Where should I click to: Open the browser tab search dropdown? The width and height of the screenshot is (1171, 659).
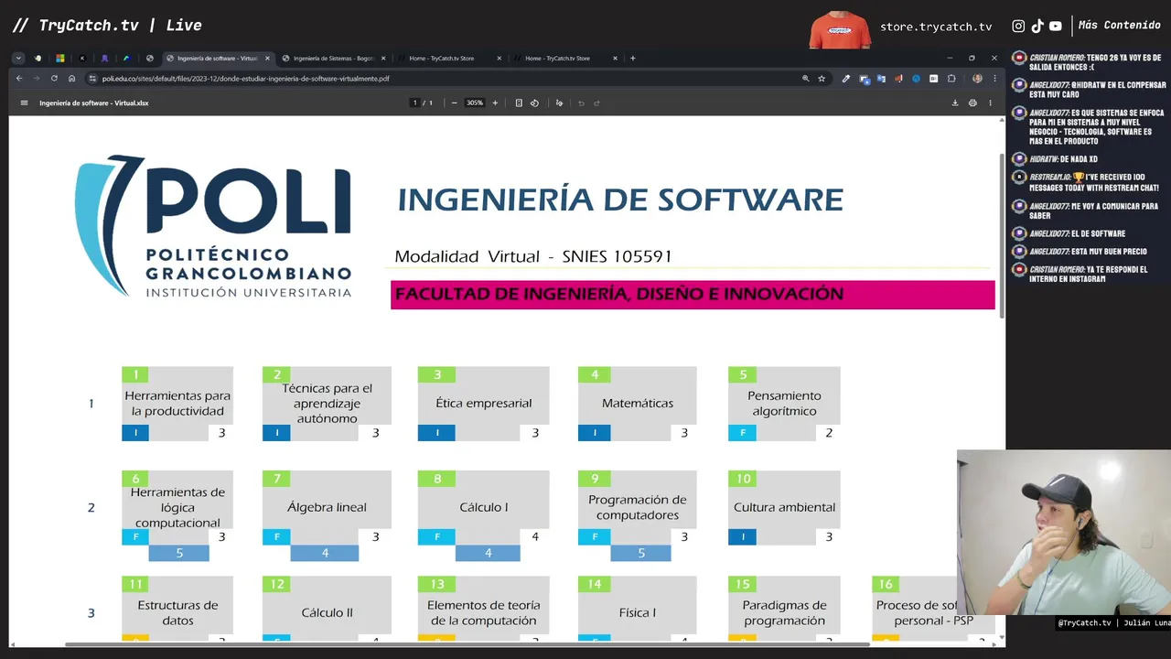pos(18,58)
